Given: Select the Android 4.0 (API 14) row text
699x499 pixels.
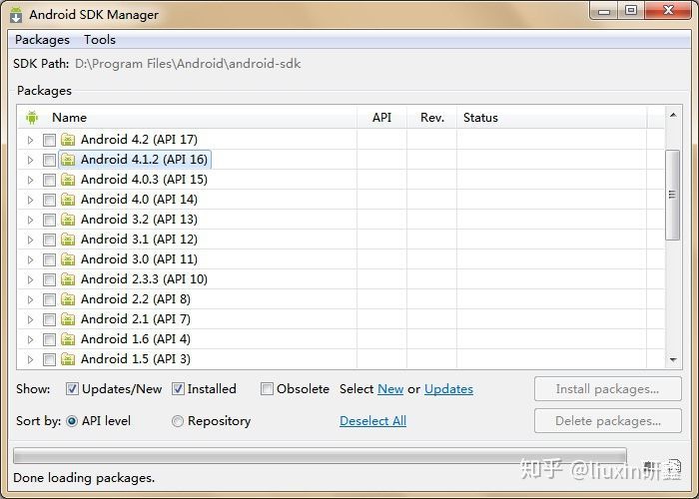Looking at the screenshot, I should [139, 200].
